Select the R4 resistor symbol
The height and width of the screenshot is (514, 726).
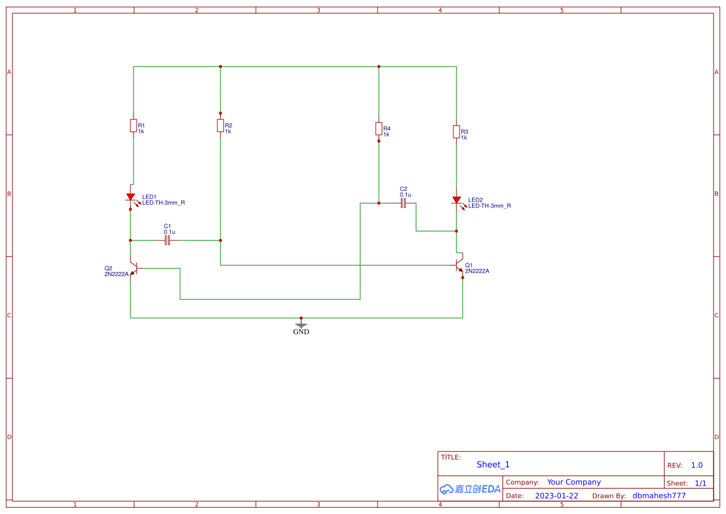point(379,128)
